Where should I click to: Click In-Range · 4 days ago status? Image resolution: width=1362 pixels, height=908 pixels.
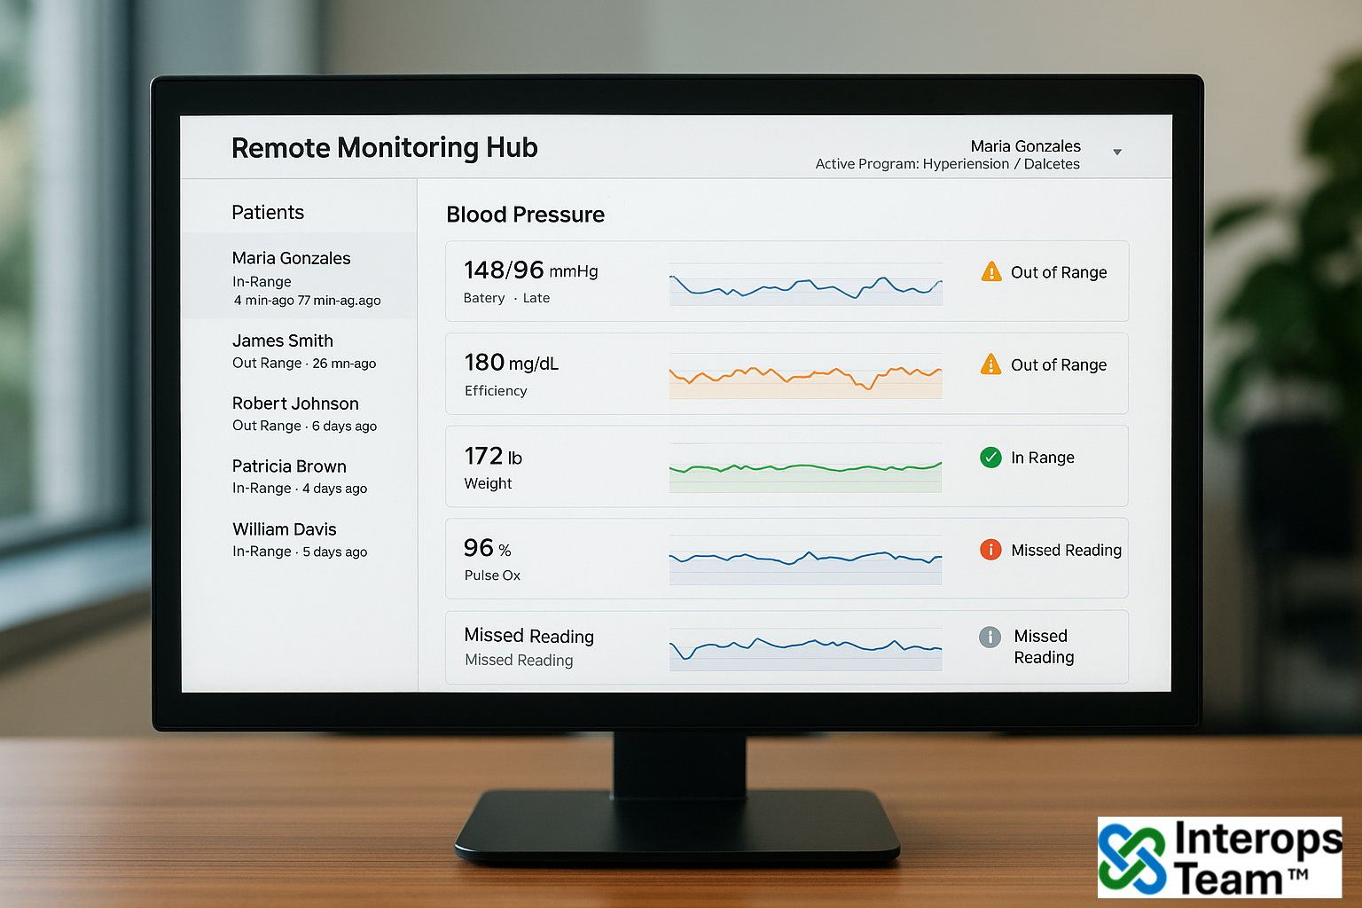[x=300, y=489]
